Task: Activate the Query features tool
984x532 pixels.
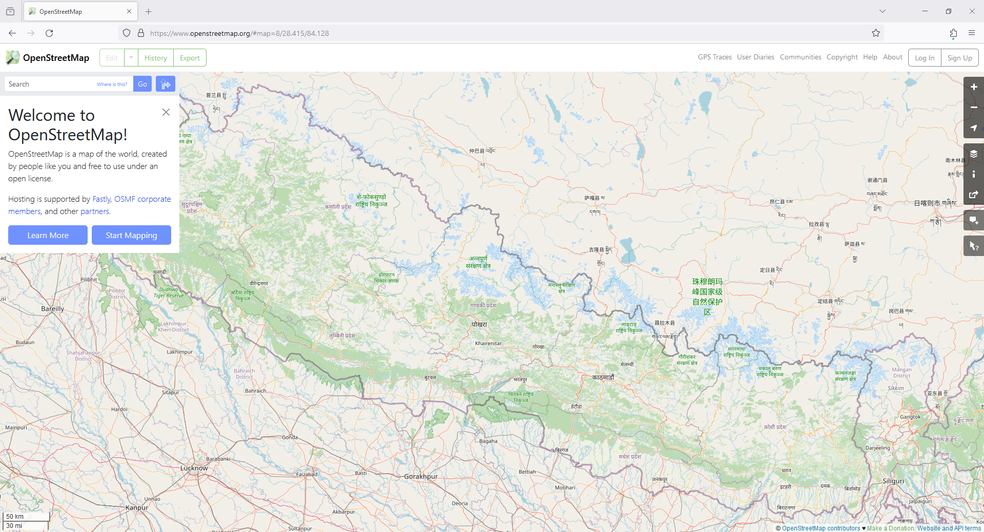Action: (974, 246)
